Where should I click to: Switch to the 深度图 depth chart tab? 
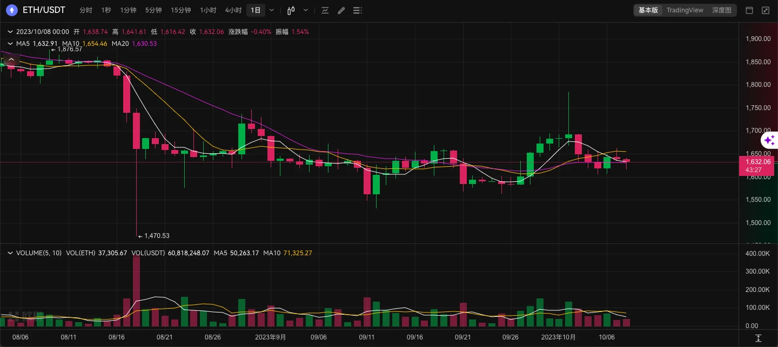tap(721, 10)
